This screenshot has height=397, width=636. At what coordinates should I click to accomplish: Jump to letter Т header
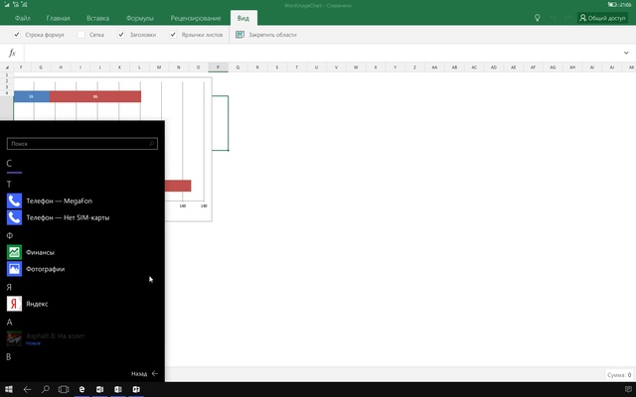coord(9,185)
